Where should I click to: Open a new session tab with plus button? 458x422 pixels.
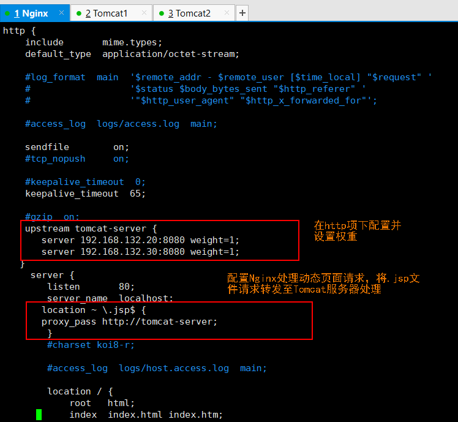click(x=242, y=13)
